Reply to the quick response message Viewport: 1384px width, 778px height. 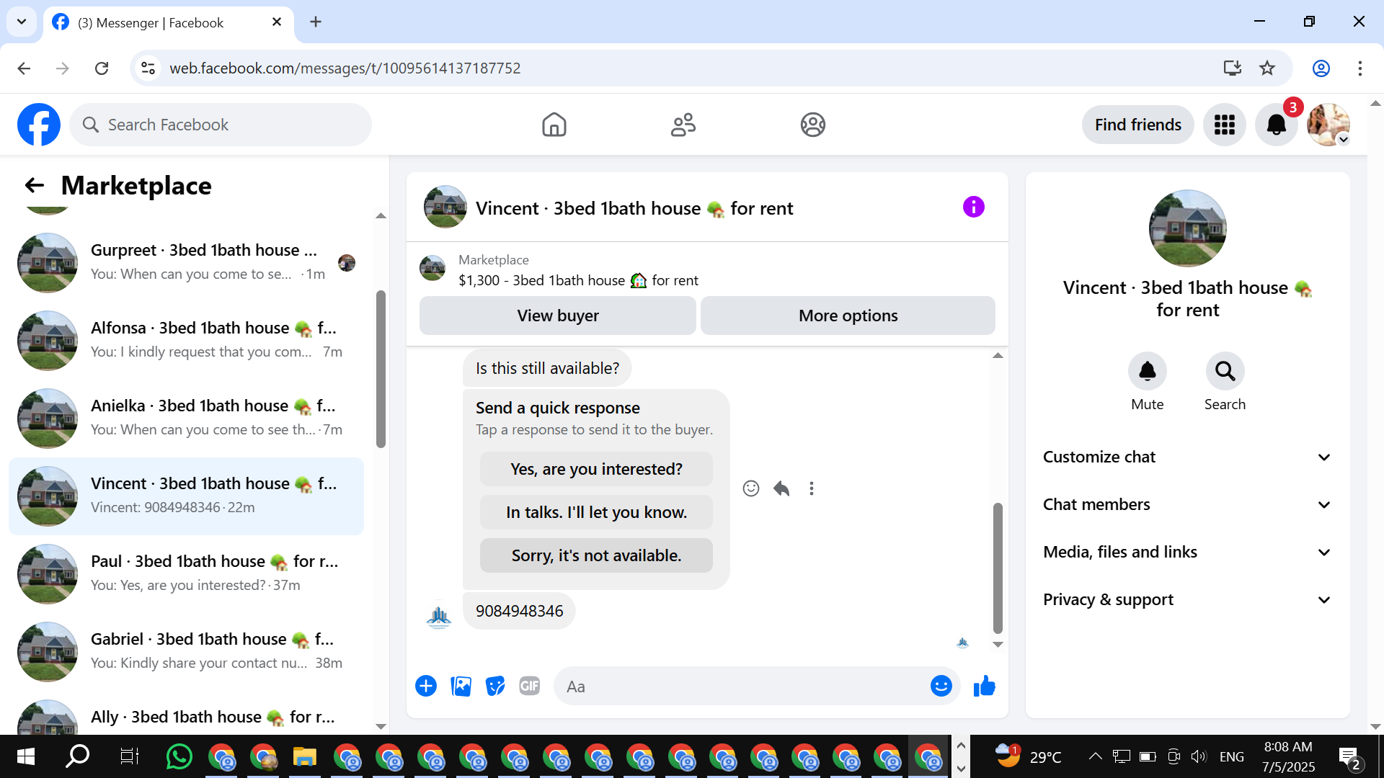click(781, 488)
